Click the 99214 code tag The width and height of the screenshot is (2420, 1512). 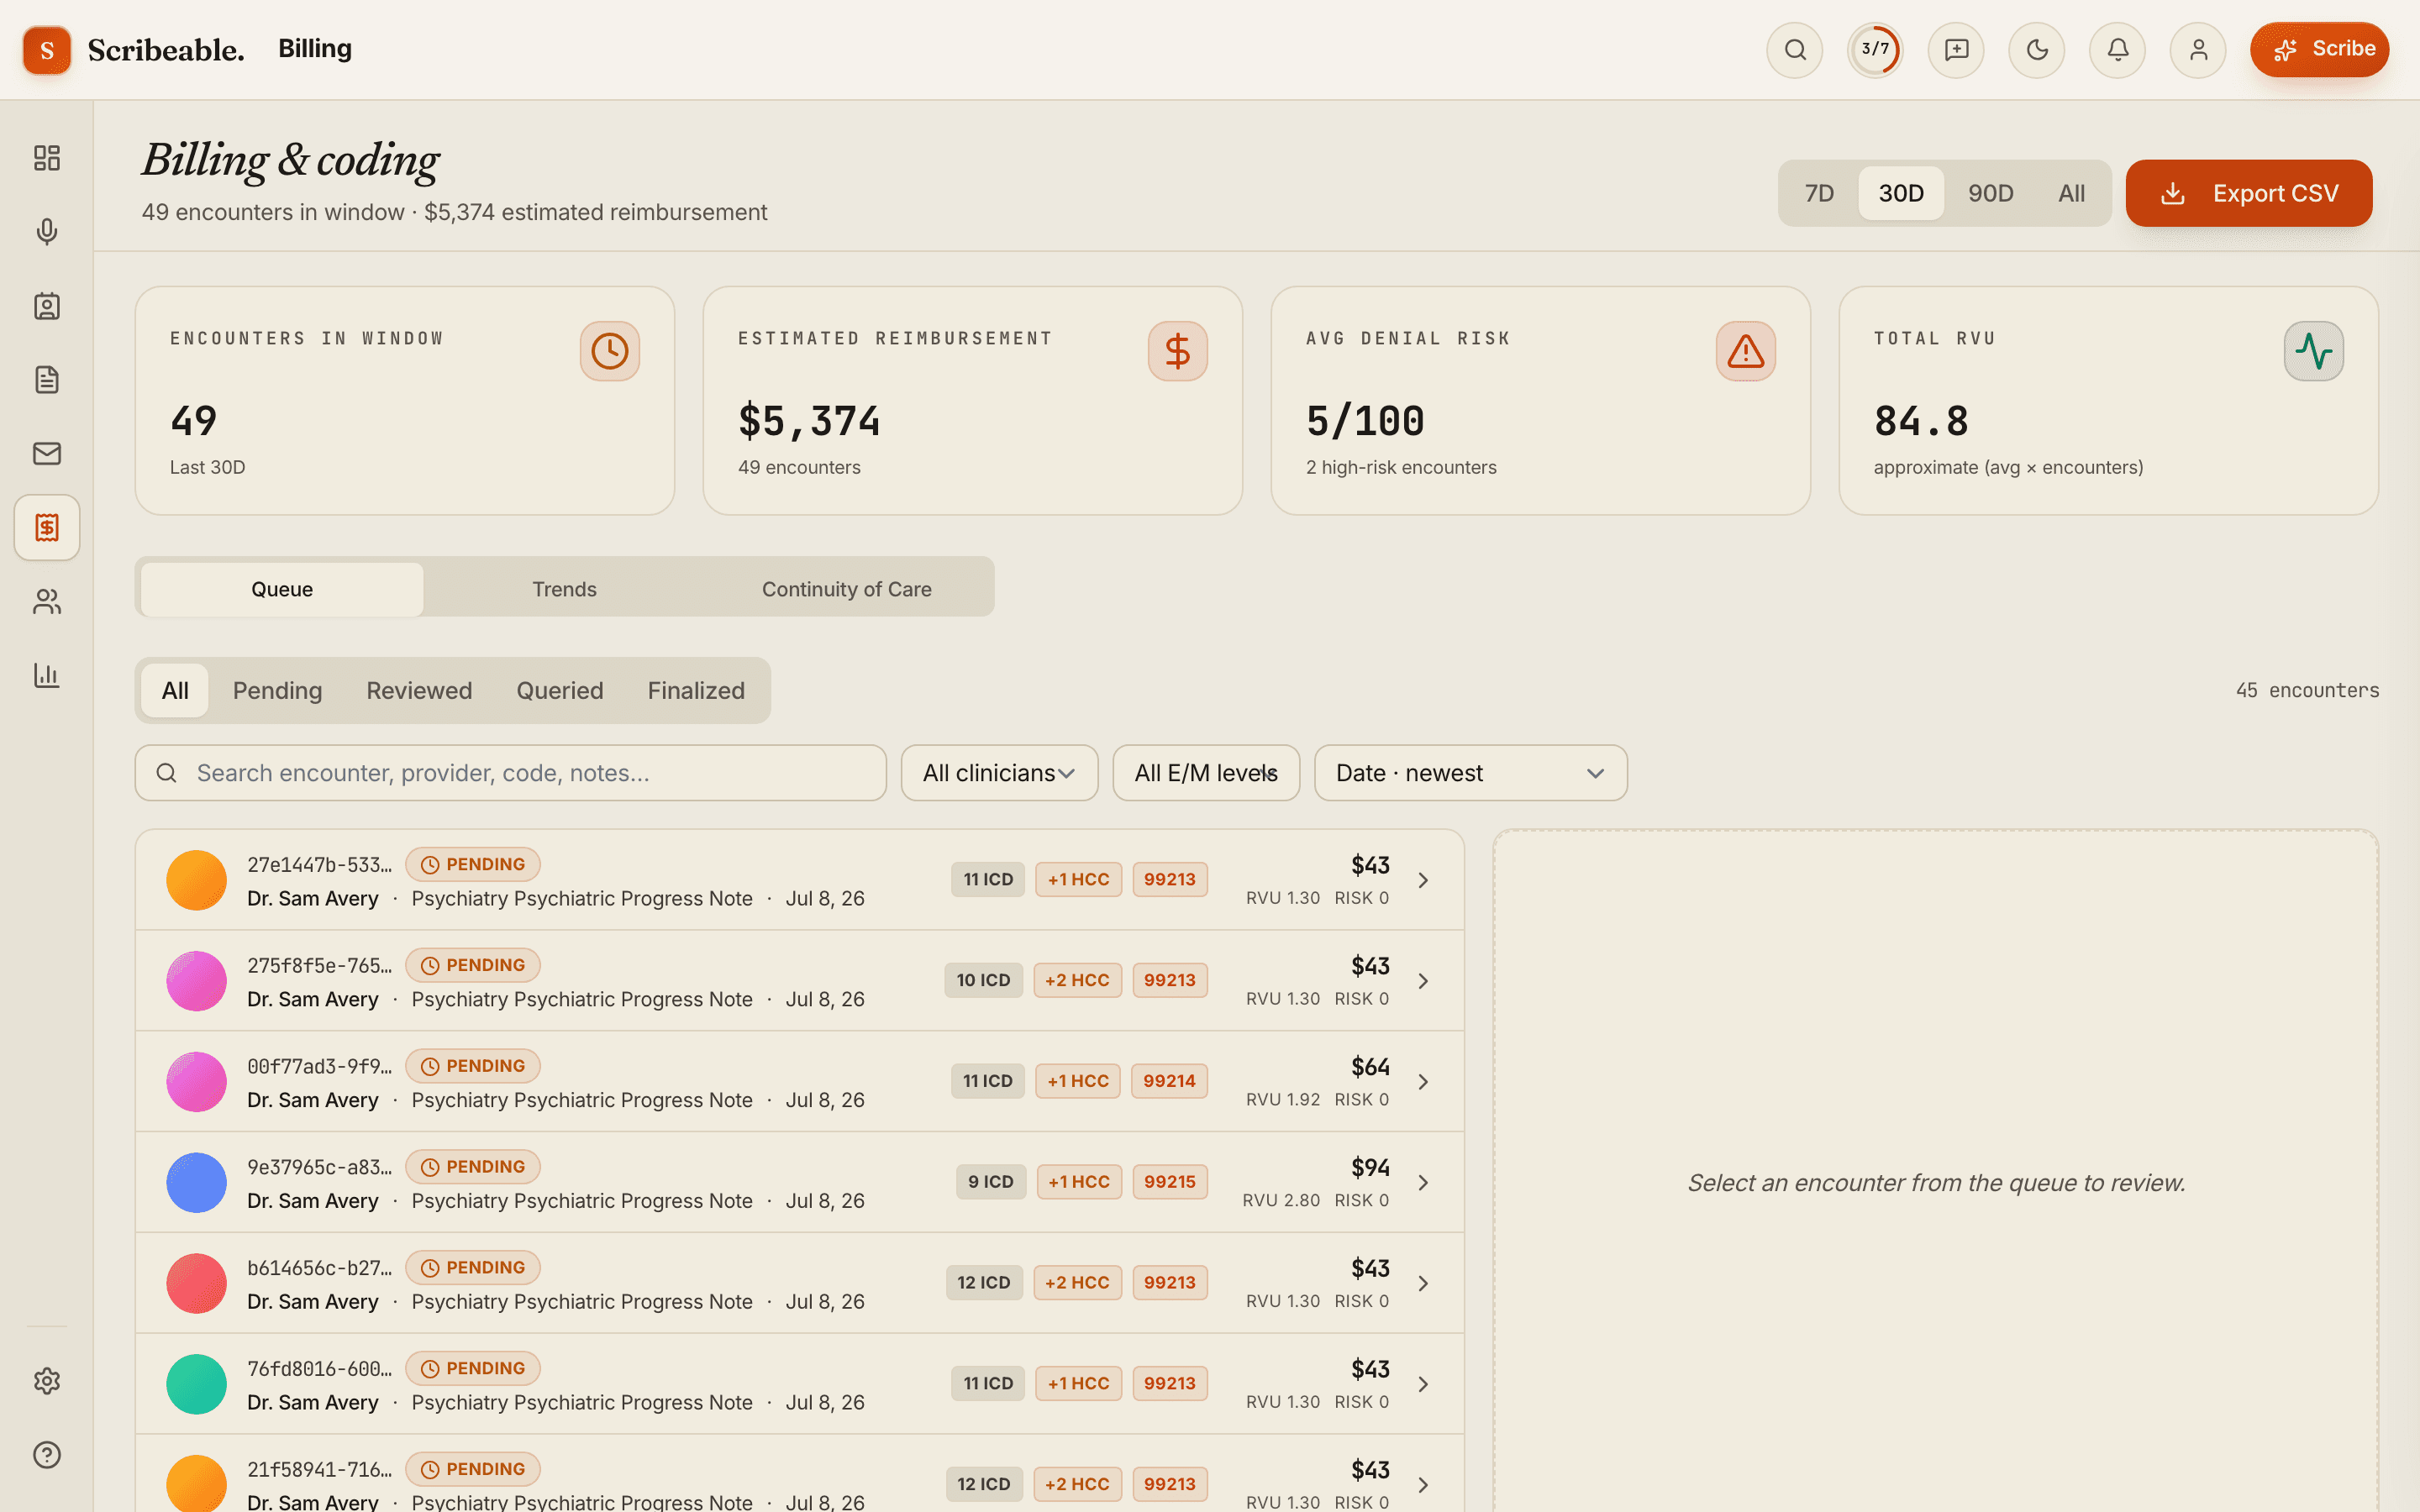(x=1169, y=1081)
